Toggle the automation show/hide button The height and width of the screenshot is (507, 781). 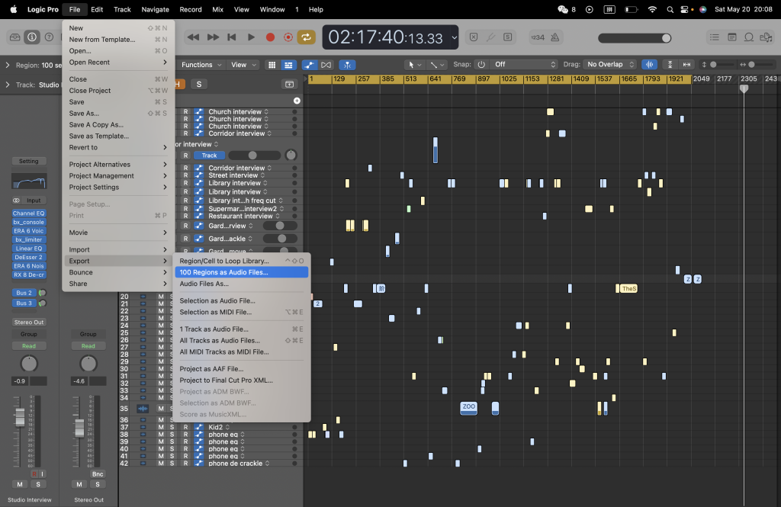[x=309, y=65]
